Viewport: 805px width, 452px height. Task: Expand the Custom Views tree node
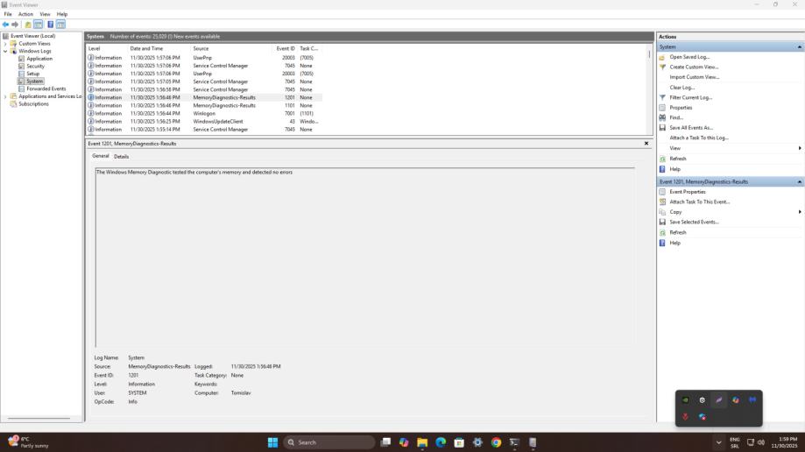pyautogui.click(x=5, y=44)
